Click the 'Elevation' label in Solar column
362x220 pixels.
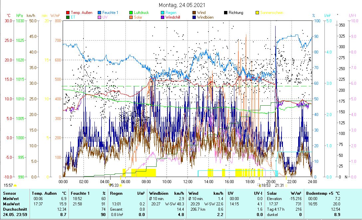tap(274, 199)
